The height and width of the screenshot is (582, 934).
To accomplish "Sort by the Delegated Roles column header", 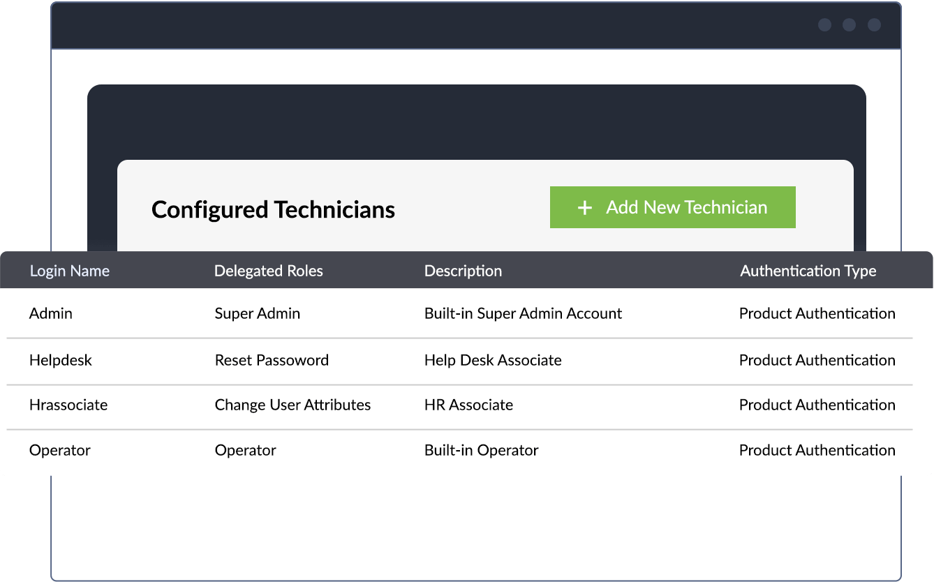I will coord(269,271).
